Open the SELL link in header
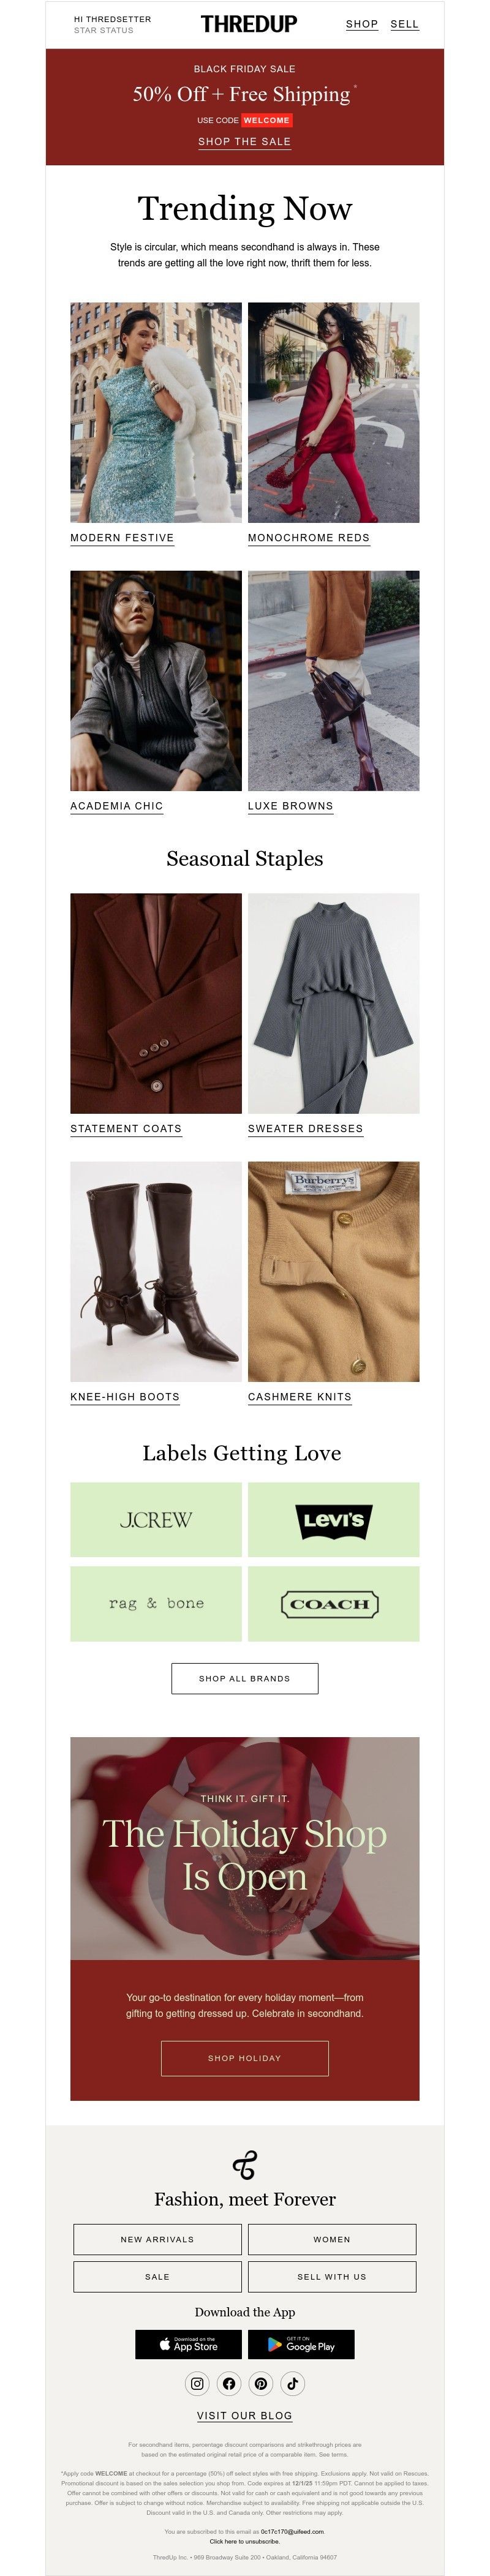The width and height of the screenshot is (490, 2576). coord(405,24)
